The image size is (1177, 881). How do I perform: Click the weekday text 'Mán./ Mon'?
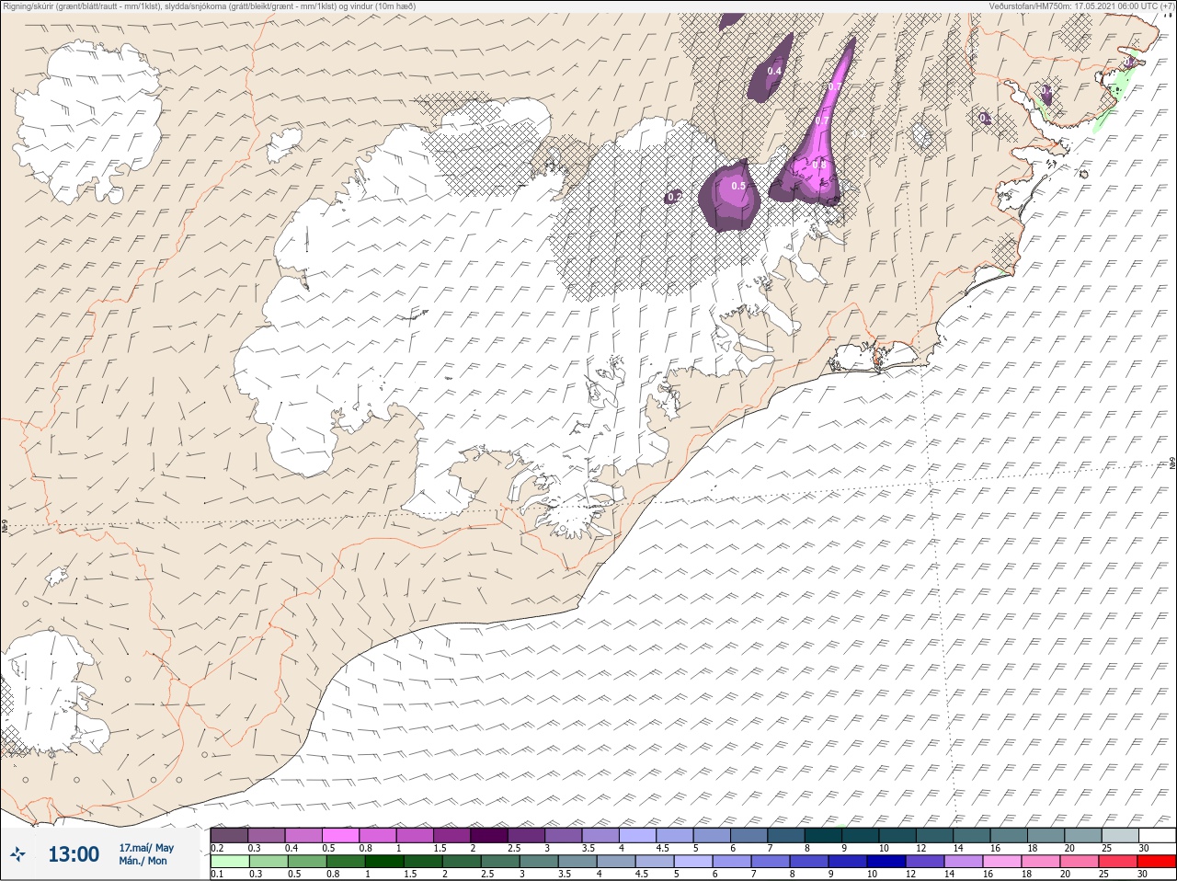pyautogui.click(x=143, y=862)
